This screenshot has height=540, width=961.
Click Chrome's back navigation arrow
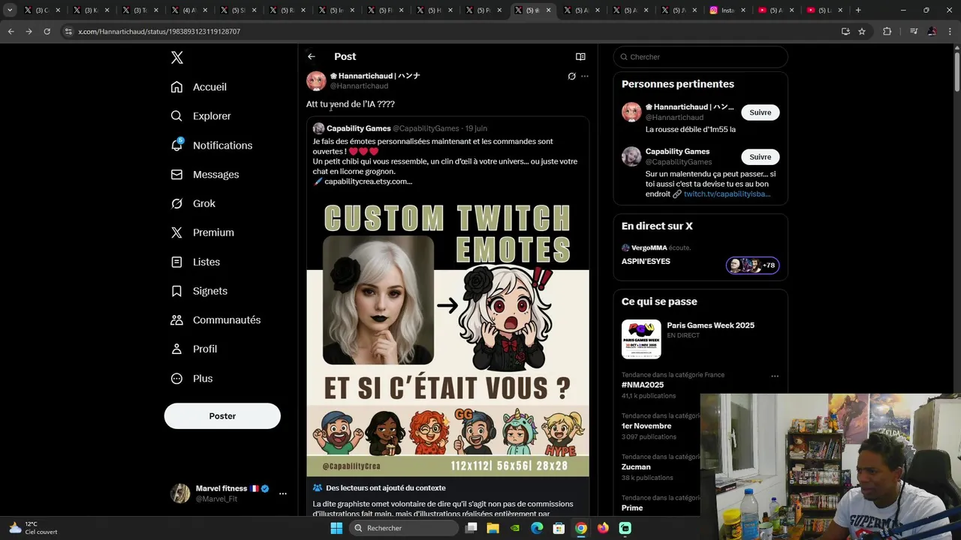(11, 31)
